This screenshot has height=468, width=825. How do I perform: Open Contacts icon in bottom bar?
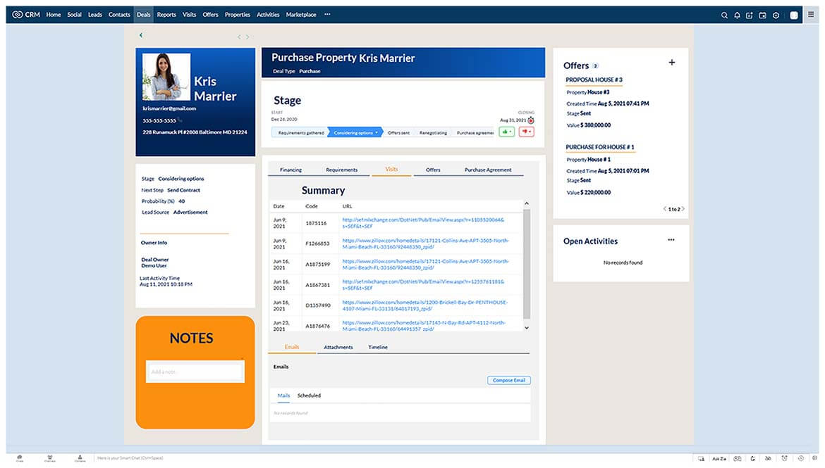[x=80, y=458]
